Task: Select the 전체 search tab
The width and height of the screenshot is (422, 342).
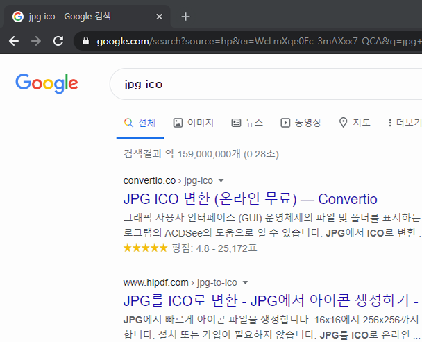Action: coord(140,123)
